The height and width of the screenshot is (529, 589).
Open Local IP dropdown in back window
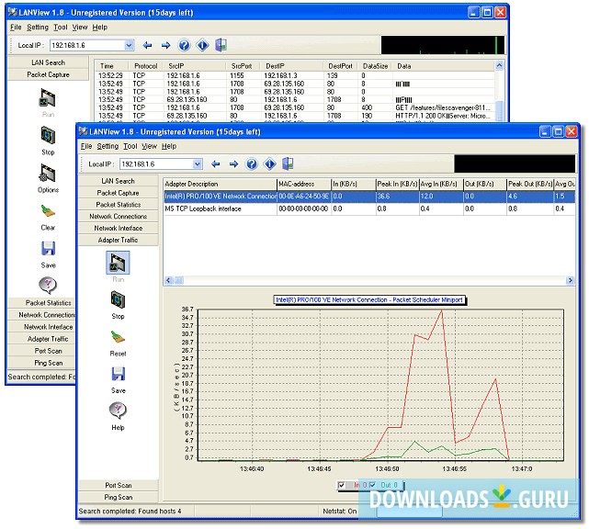[129, 45]
